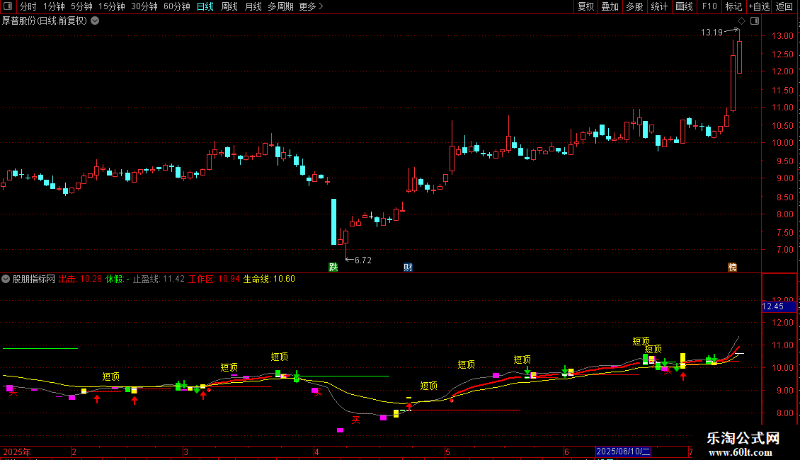The width and height of the screenshot is (800, 460).
Task: Click the 叠加 overlay button
Action: click(x=610, y=6)
